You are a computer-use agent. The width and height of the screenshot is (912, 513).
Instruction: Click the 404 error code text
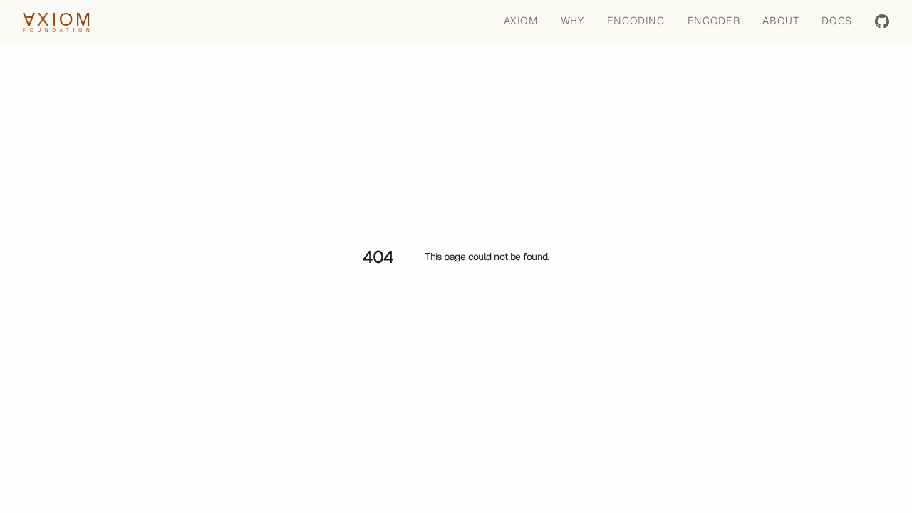point(378,257)
